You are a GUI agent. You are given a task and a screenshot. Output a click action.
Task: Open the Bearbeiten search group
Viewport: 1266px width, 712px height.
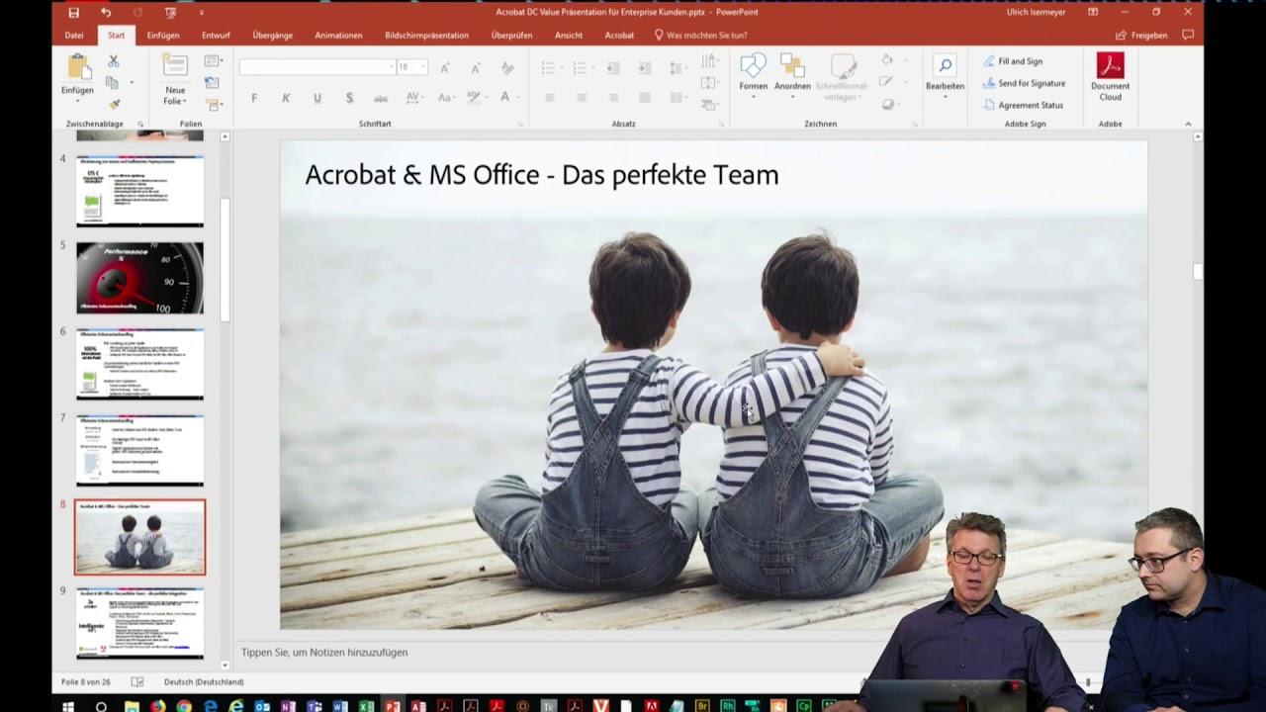(x=945, y=73)
